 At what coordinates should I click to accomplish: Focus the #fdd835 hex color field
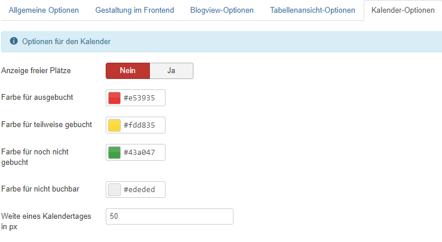tap(143, 125)
